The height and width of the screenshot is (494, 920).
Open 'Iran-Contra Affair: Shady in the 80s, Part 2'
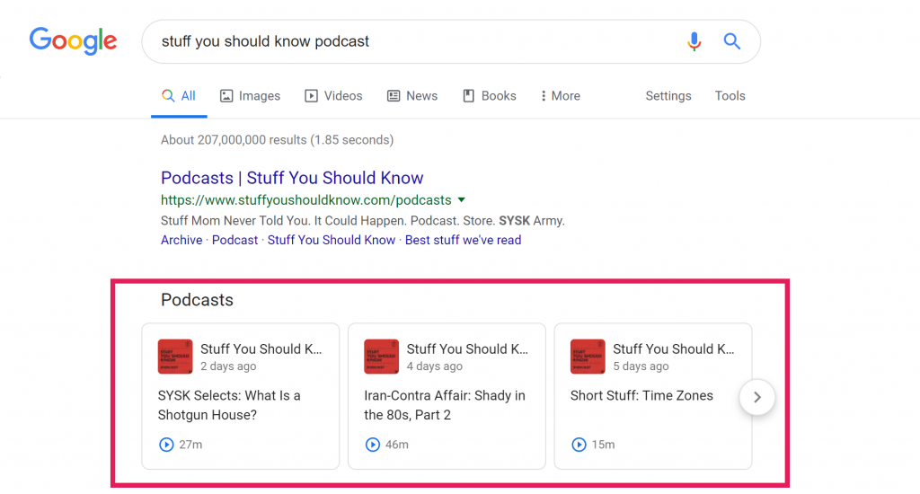[445, 405]
